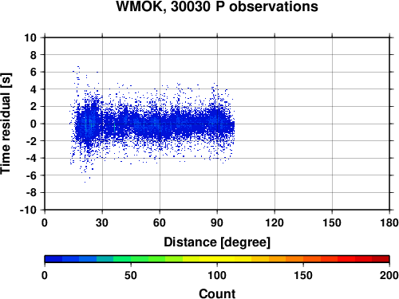Click the Count colorbar label
The width and height of the screenshot is (399, 299).
pyautogui.click(x=217, y=293)
